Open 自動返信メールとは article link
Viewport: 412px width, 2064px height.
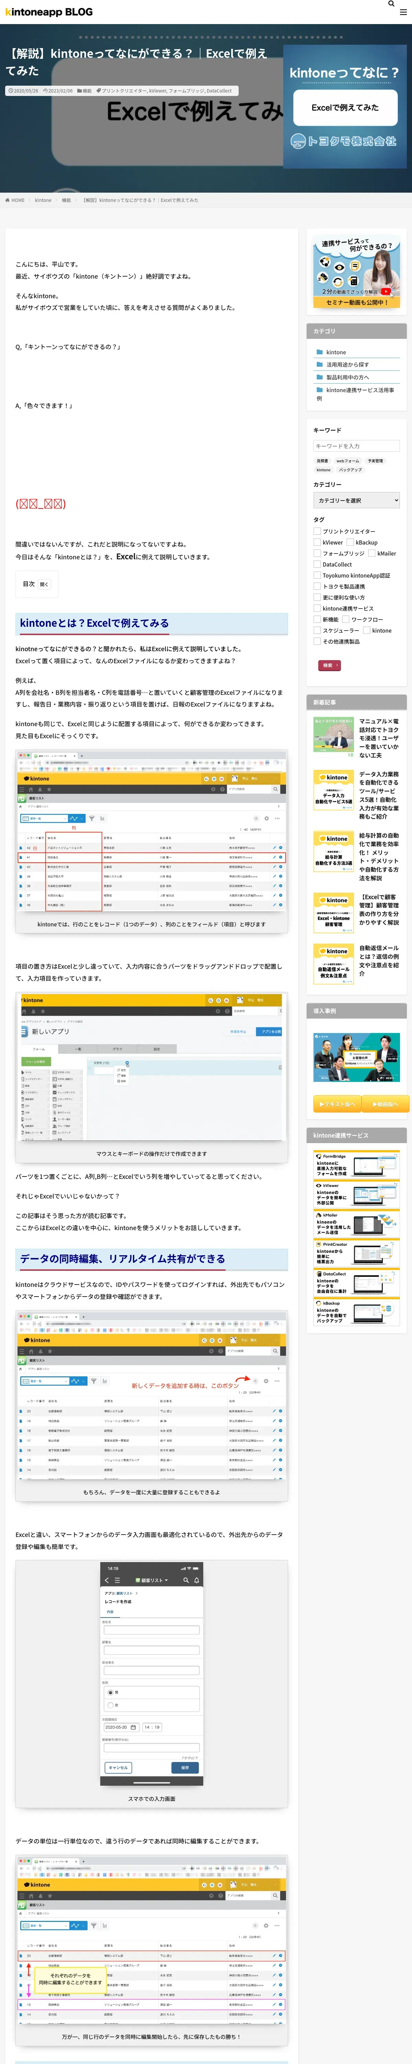point(378,961)
